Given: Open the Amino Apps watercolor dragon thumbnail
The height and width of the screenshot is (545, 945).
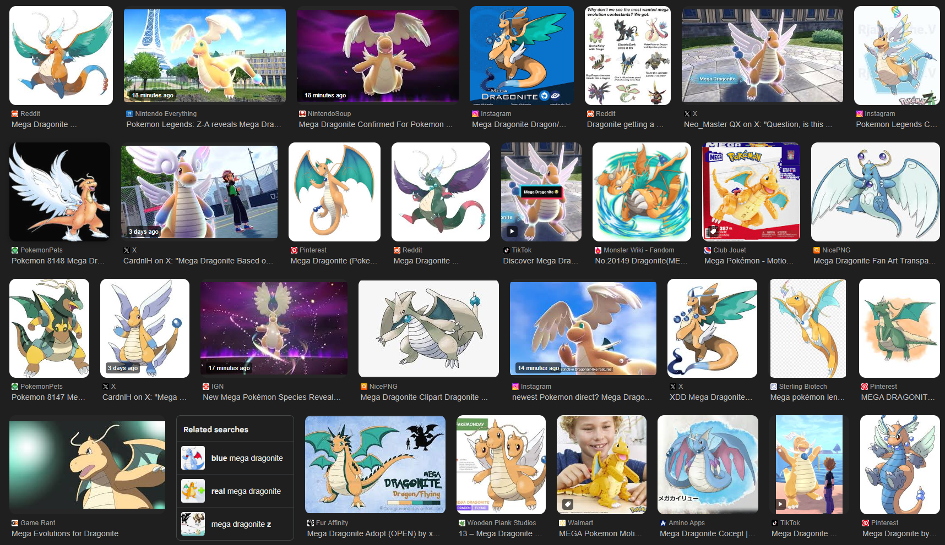Looking at the screenshot, I should coord(708,465).
